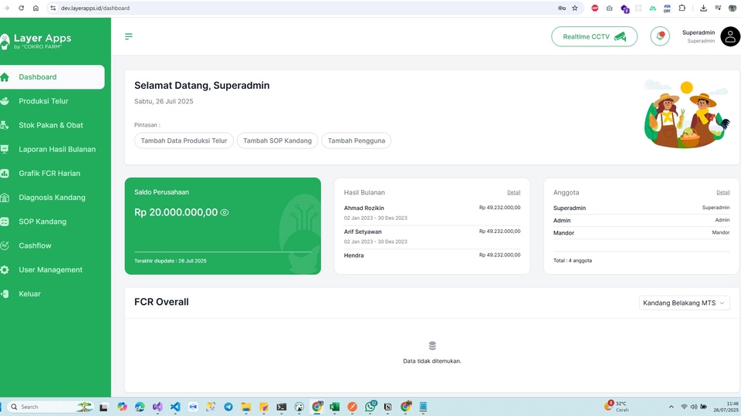Click the Superadmin profile avatar
Screen dimensions: 741x416
tap(729, 36)
